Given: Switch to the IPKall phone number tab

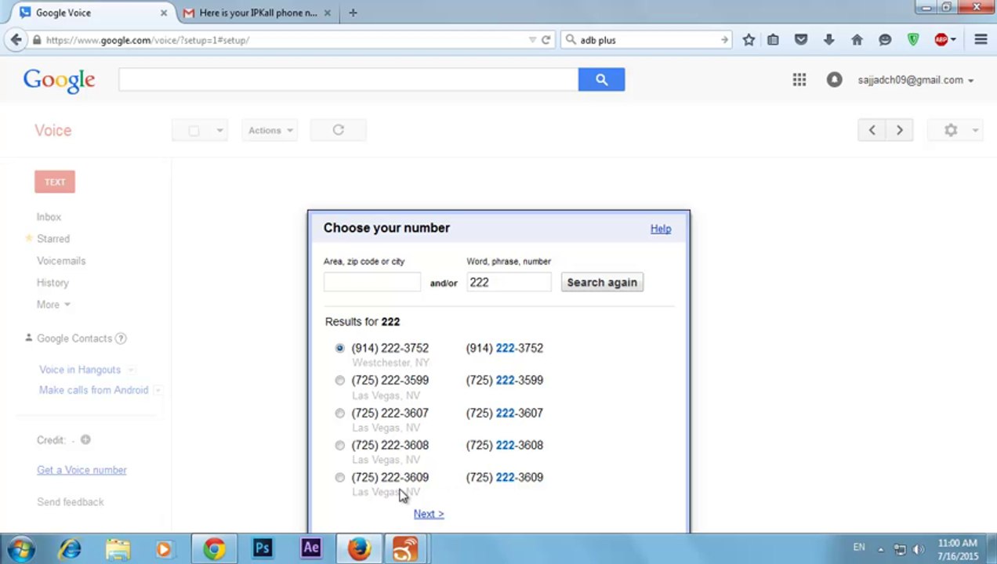Looking at the screenshot, I should click(x=257, y=13).
